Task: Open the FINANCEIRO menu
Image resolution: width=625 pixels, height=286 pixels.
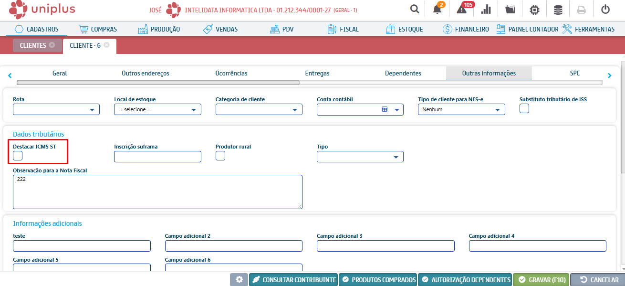Action: tap(466, 29)
